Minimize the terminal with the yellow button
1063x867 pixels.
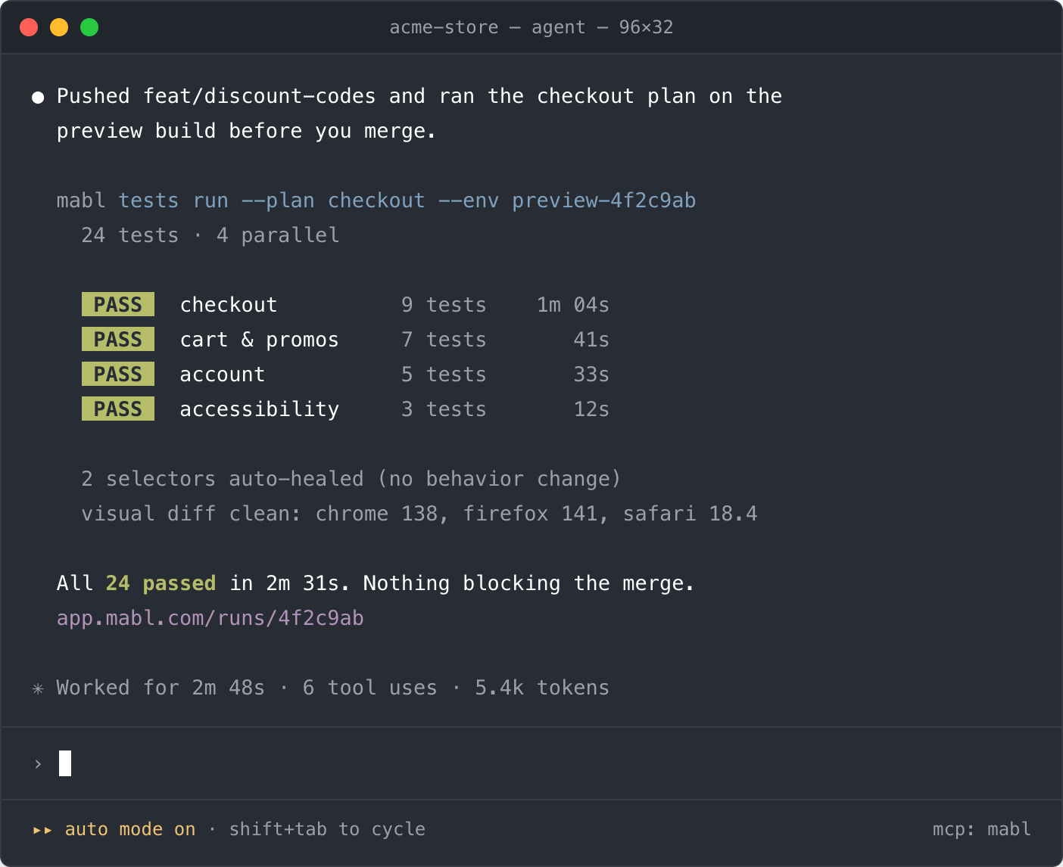pyautogui.click(x=59, y=27)
